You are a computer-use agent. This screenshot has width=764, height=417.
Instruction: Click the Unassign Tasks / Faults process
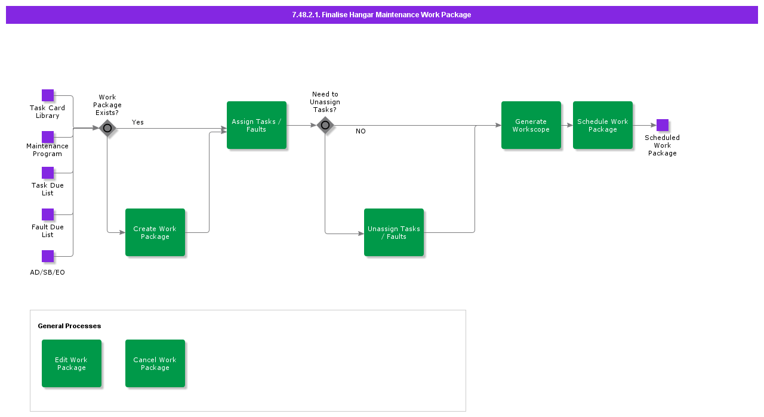394,232
